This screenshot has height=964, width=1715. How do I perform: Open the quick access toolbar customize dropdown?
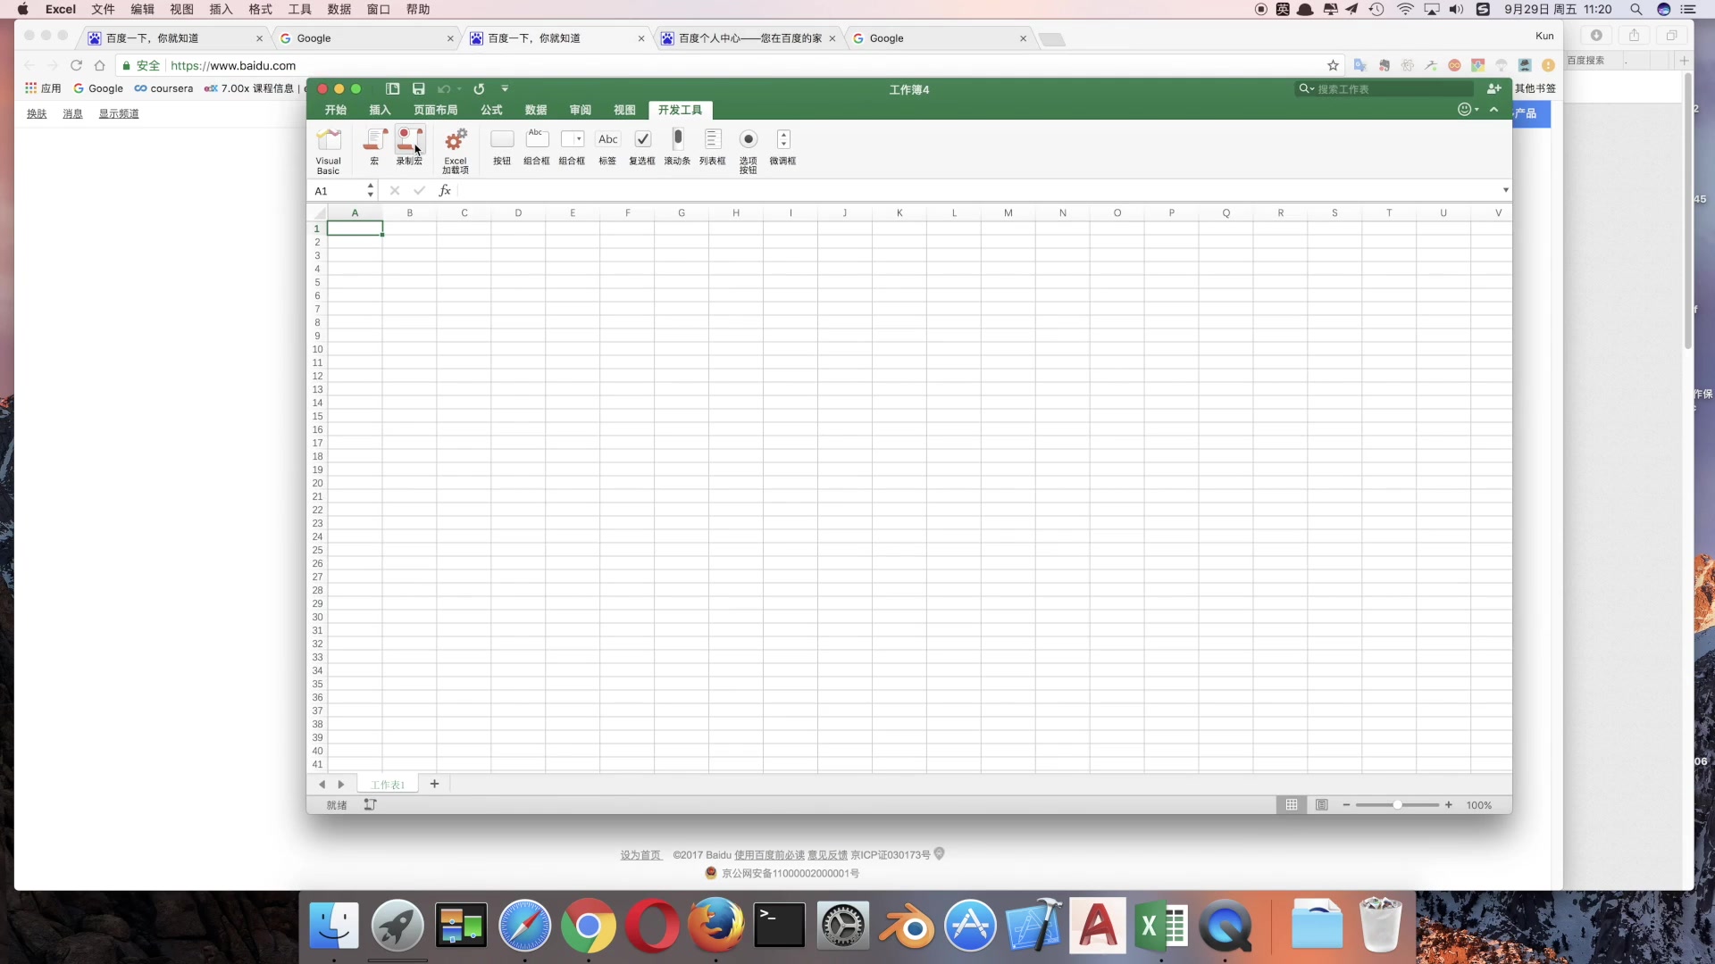pos(505,89)
